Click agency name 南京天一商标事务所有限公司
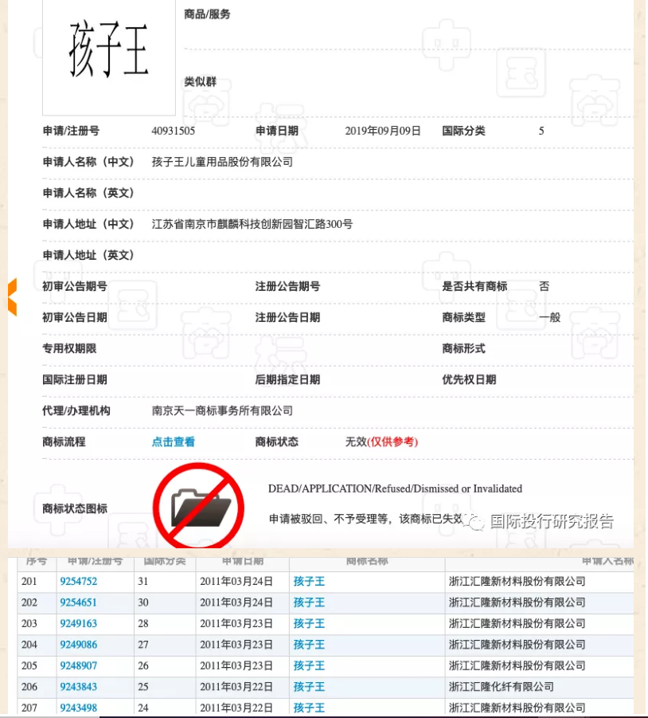 222,410
